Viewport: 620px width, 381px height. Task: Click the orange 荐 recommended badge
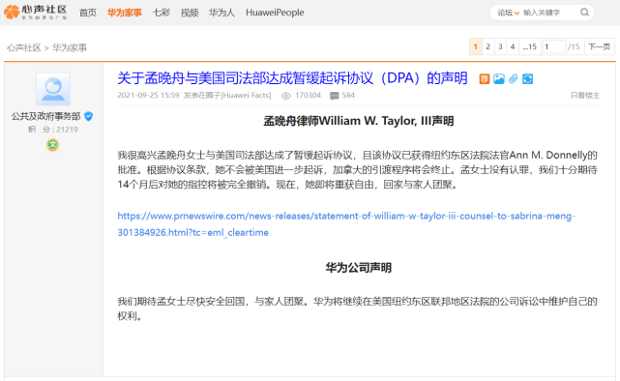pyautogui.click(x=485, y=79)
